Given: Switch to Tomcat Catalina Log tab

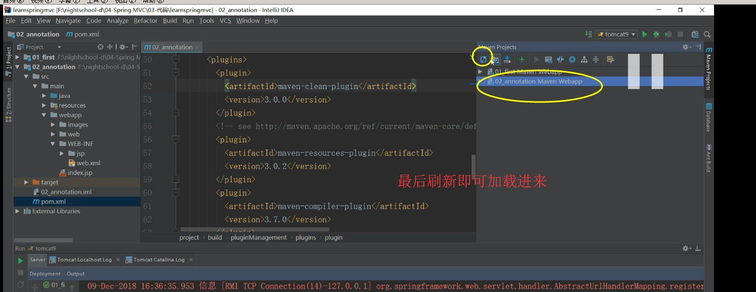Looking at the screenshot, I should 159,260.
